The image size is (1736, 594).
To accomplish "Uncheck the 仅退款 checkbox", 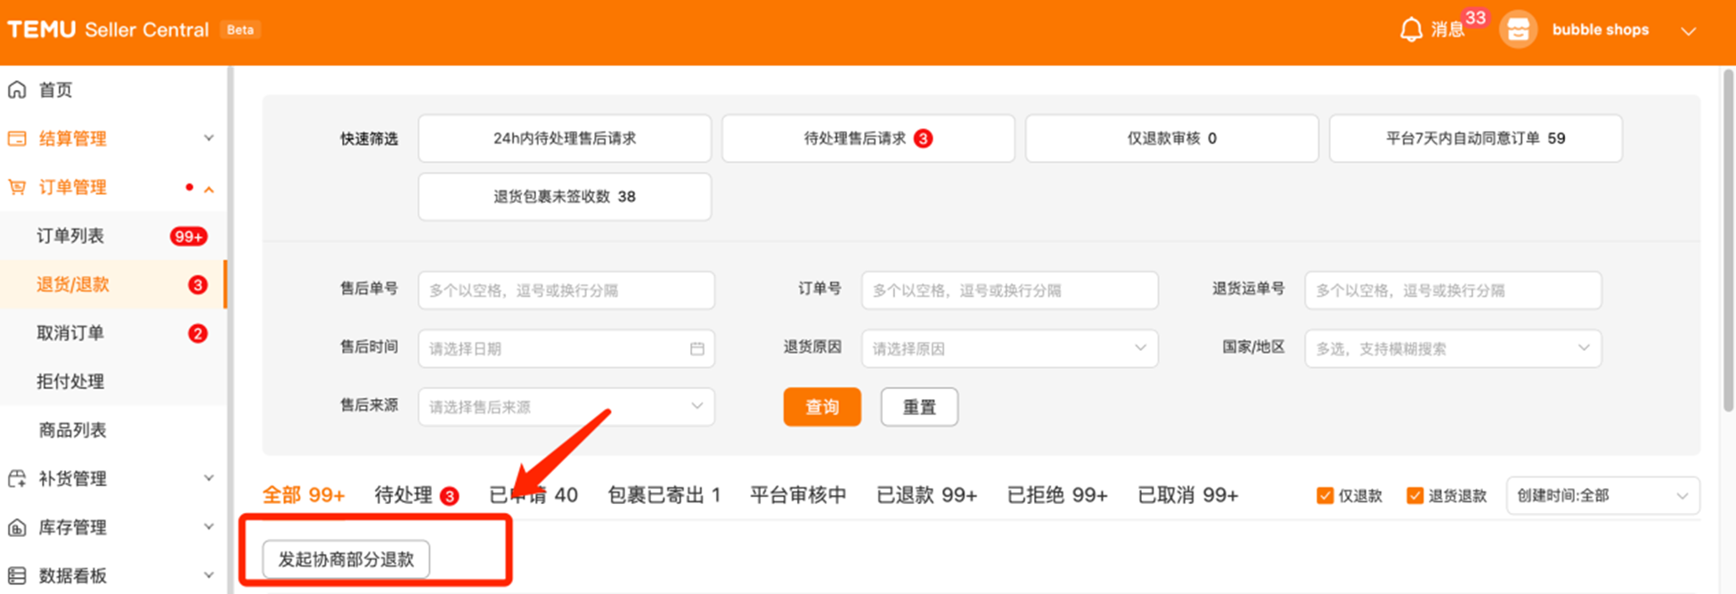I will [1324, 496].
